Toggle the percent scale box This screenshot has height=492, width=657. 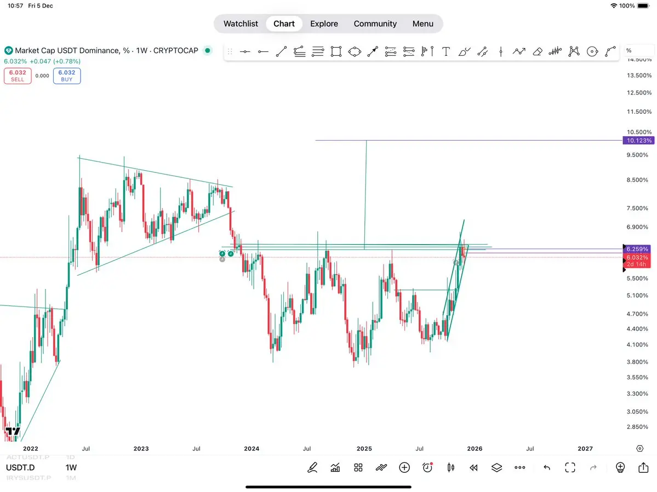(638, 50)
